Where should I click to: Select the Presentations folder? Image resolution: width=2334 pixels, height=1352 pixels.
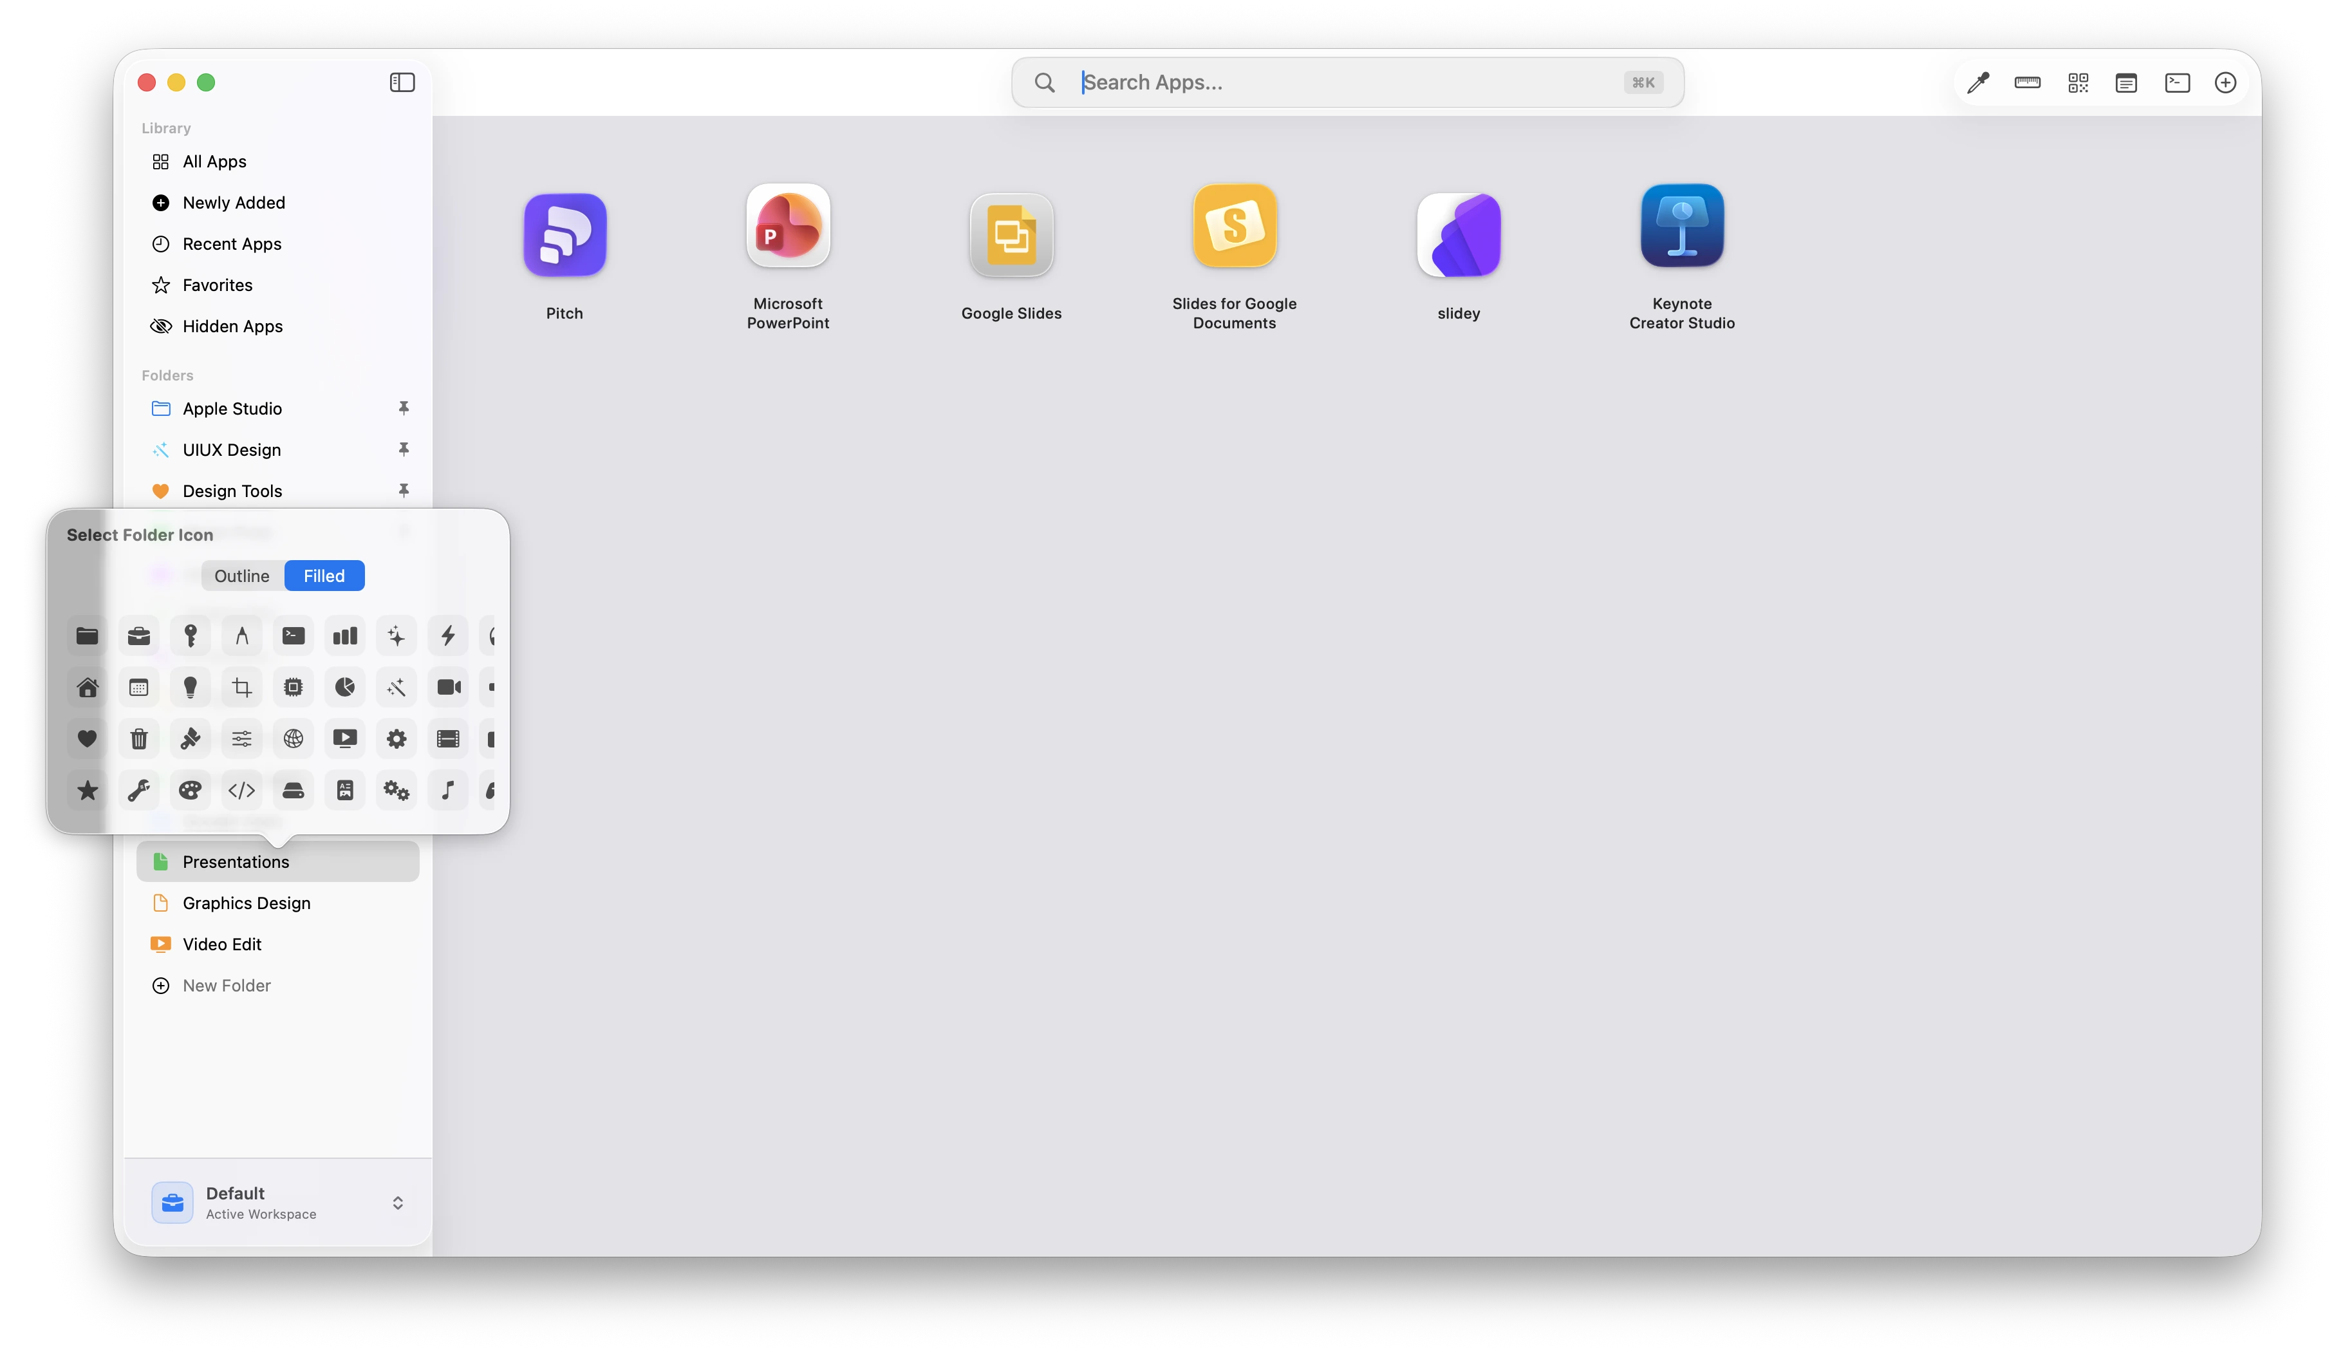coord(278,862)
